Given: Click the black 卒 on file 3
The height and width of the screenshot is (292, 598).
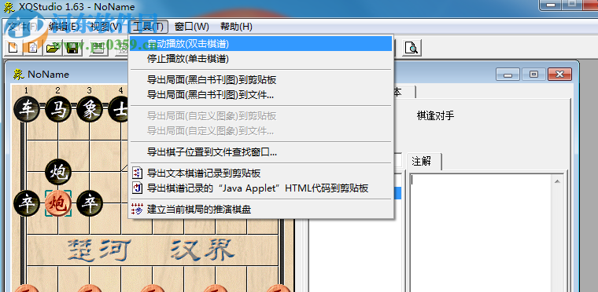Looking at the screenshot, I should click(x=90, y=203).
